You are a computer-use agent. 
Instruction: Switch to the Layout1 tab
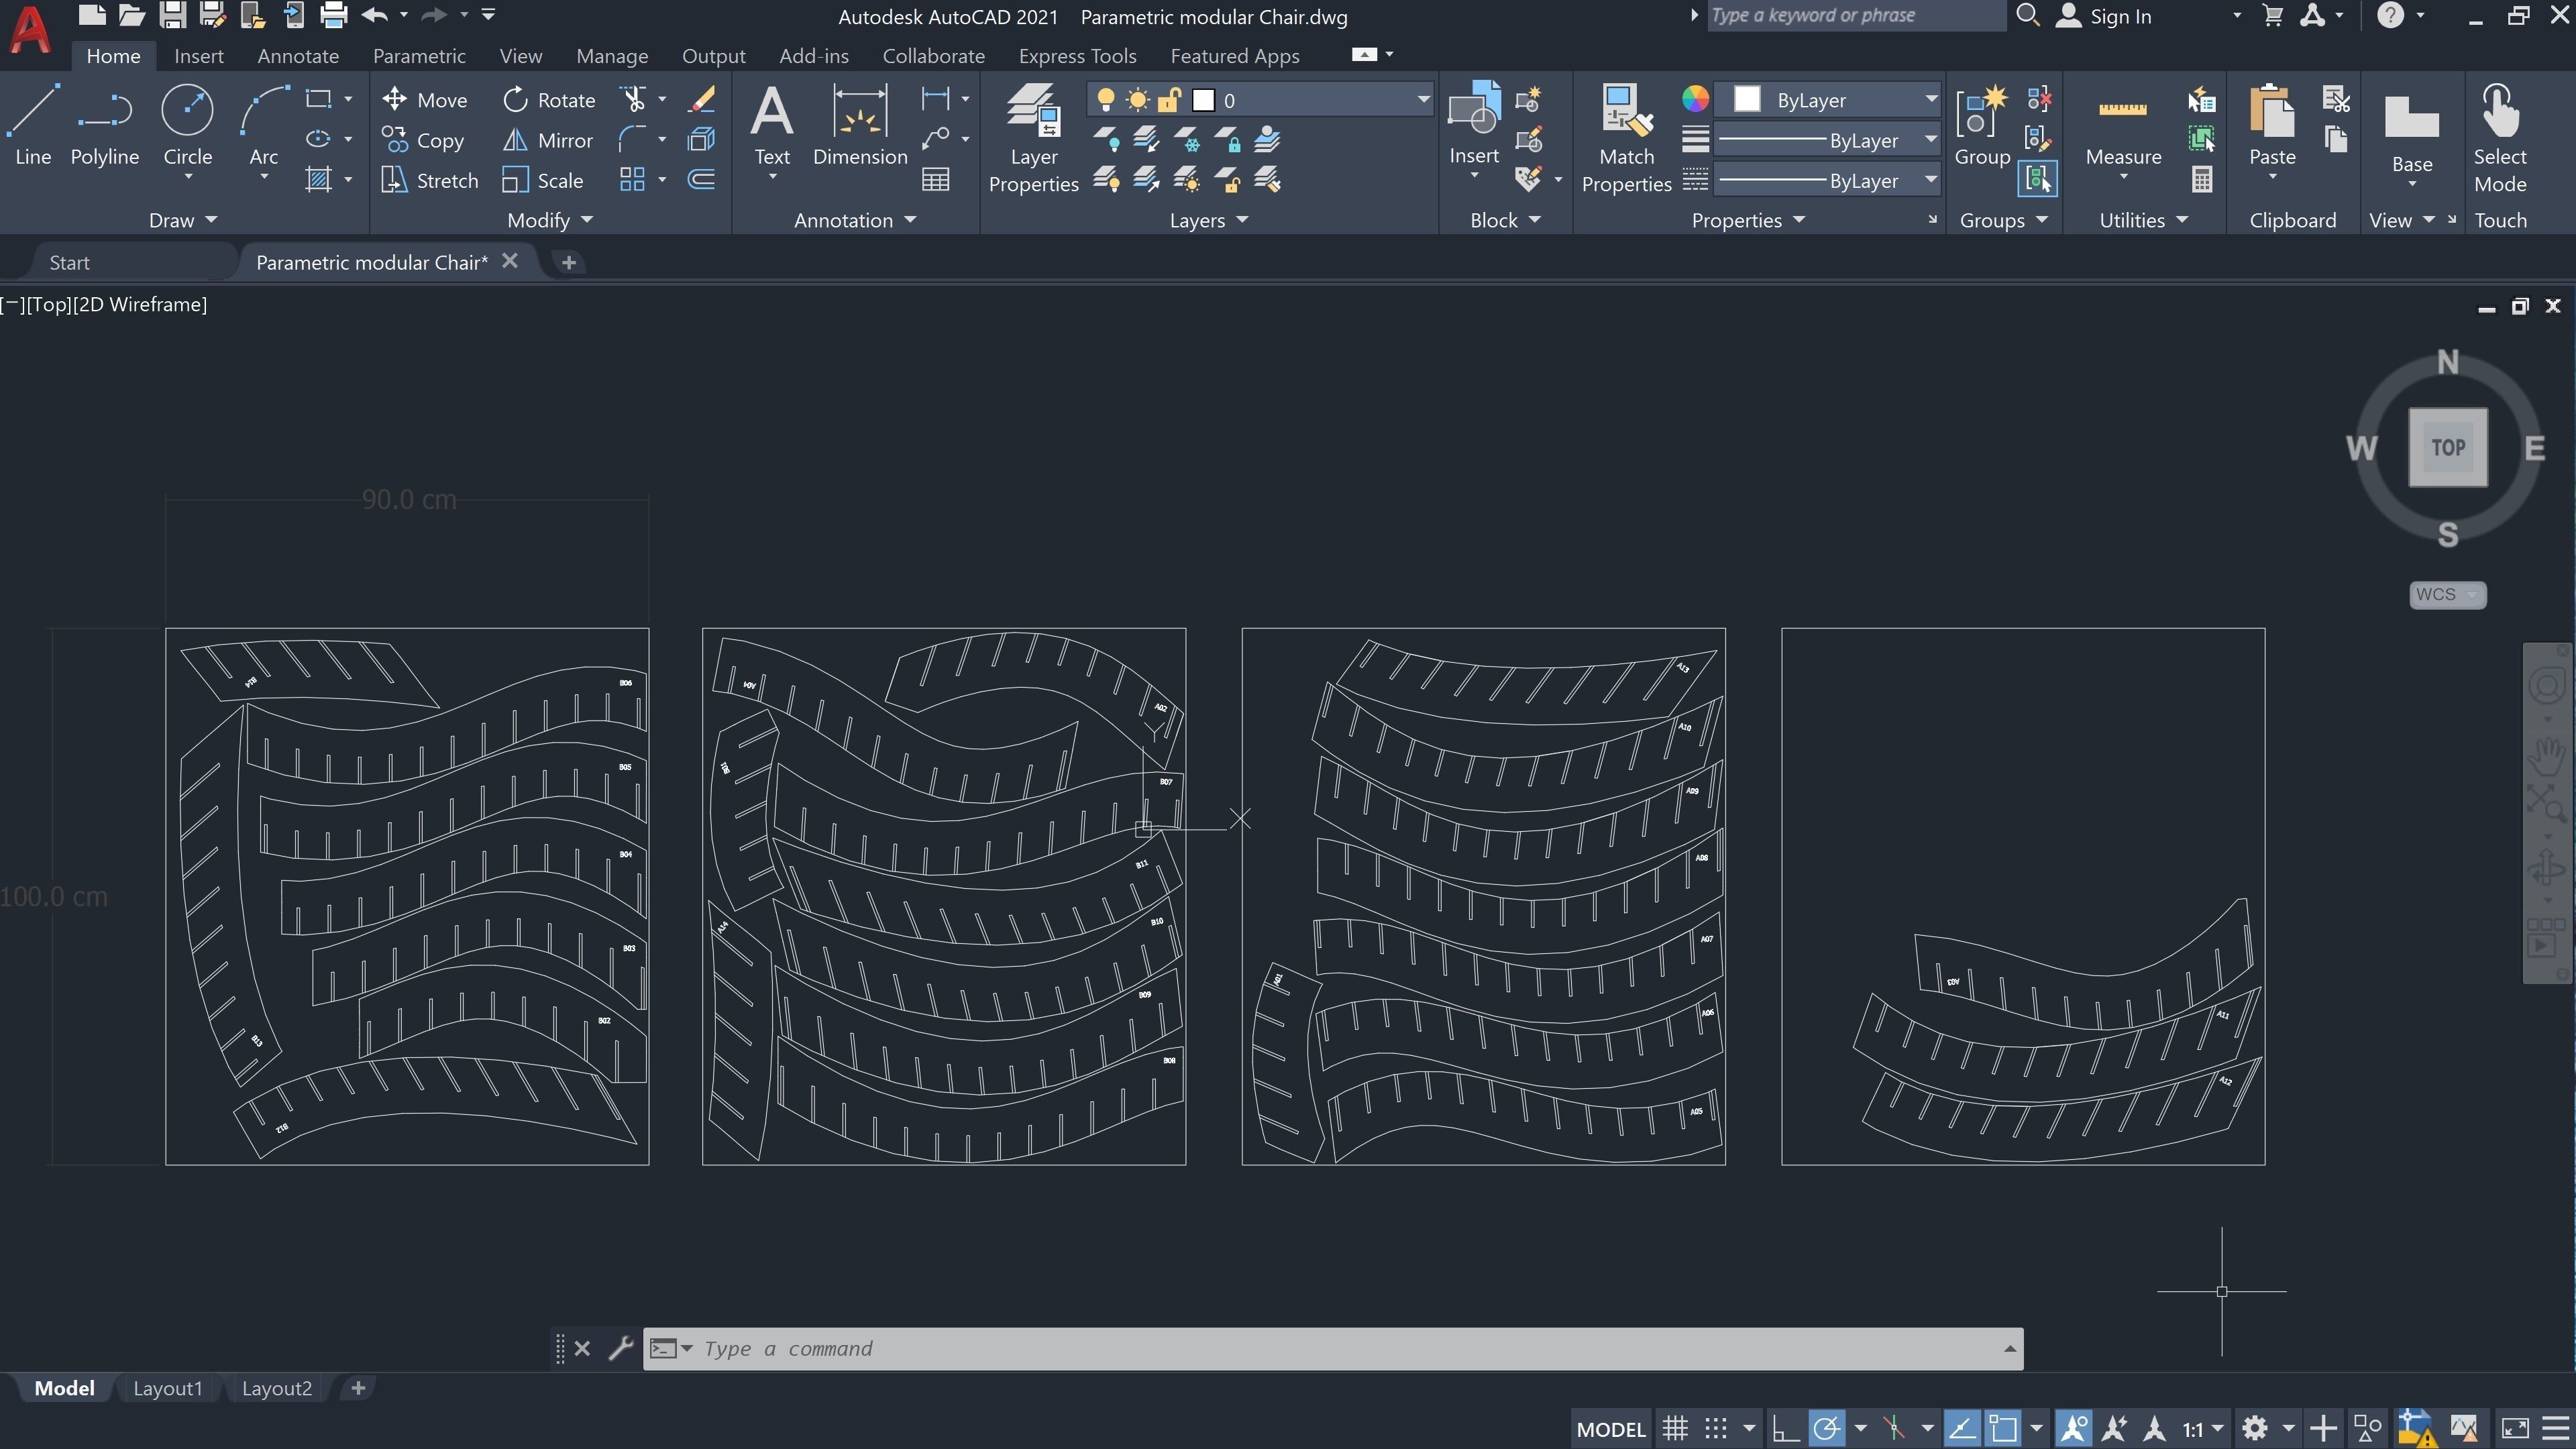[167, 1388]
